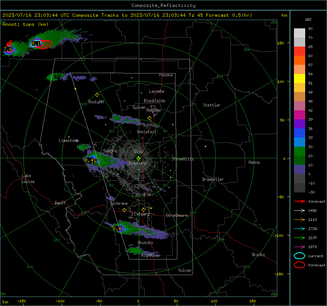Click the Vulcan town label
This screenshot has height=306, width=327.
(x=185, y=270)
